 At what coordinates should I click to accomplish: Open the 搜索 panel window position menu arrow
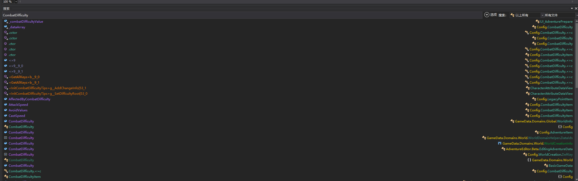coord(572,8)
